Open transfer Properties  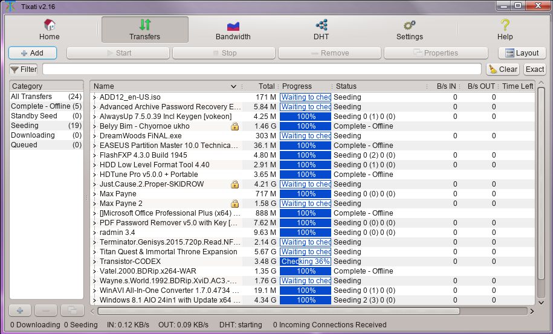(436, 53)
